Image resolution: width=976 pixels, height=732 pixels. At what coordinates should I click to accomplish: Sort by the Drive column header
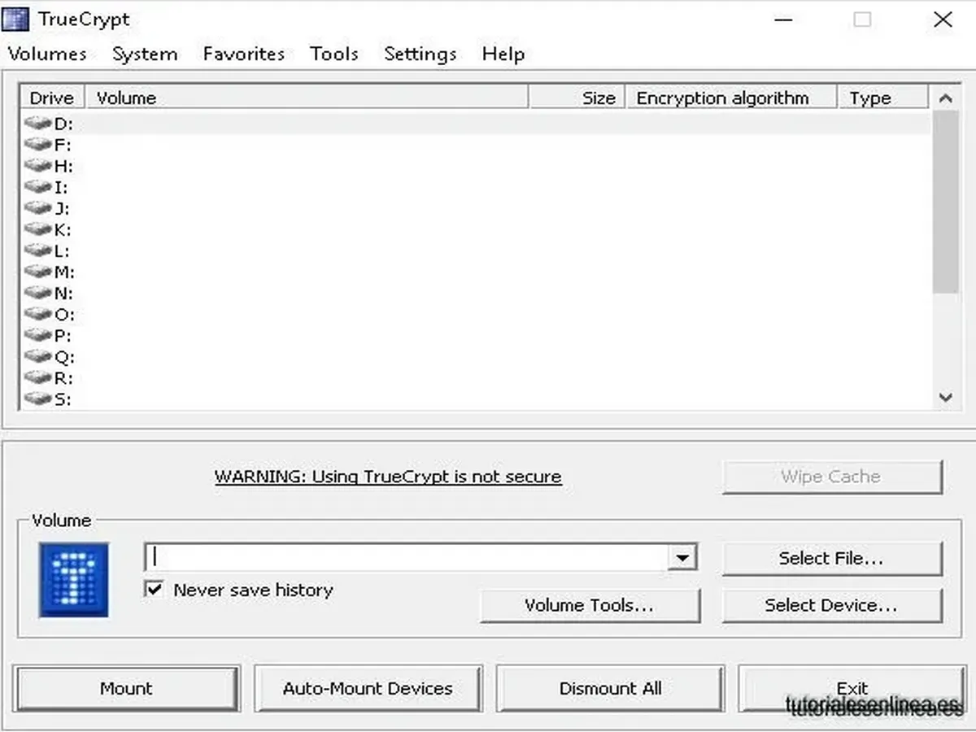pyautogui.click(x=52, y=98)
